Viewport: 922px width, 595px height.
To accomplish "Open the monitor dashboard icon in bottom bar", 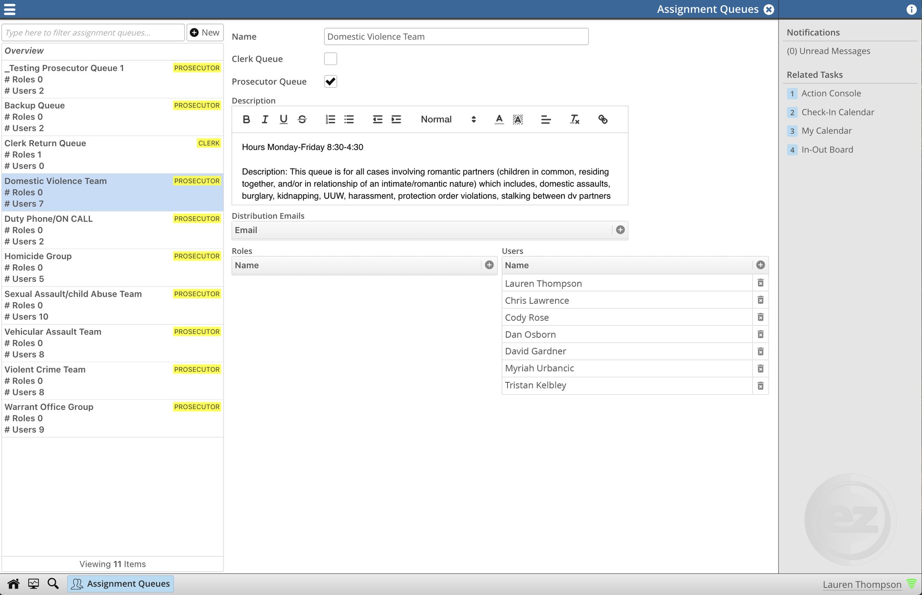I will (x=34, y=584).
